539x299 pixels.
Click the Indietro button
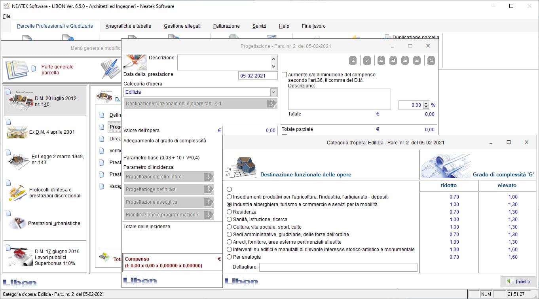[518, 282]
